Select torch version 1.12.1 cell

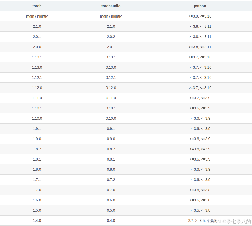click(x=37, y=78)
